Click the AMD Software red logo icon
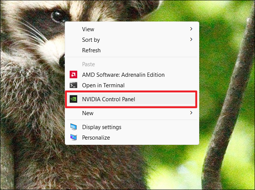 point(73,75)
